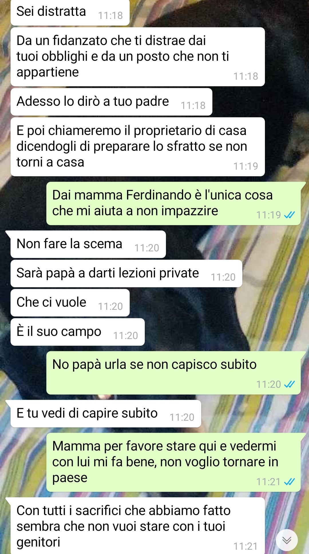Select the message about 'proprietario di casa' sfratto

[138, 147]
